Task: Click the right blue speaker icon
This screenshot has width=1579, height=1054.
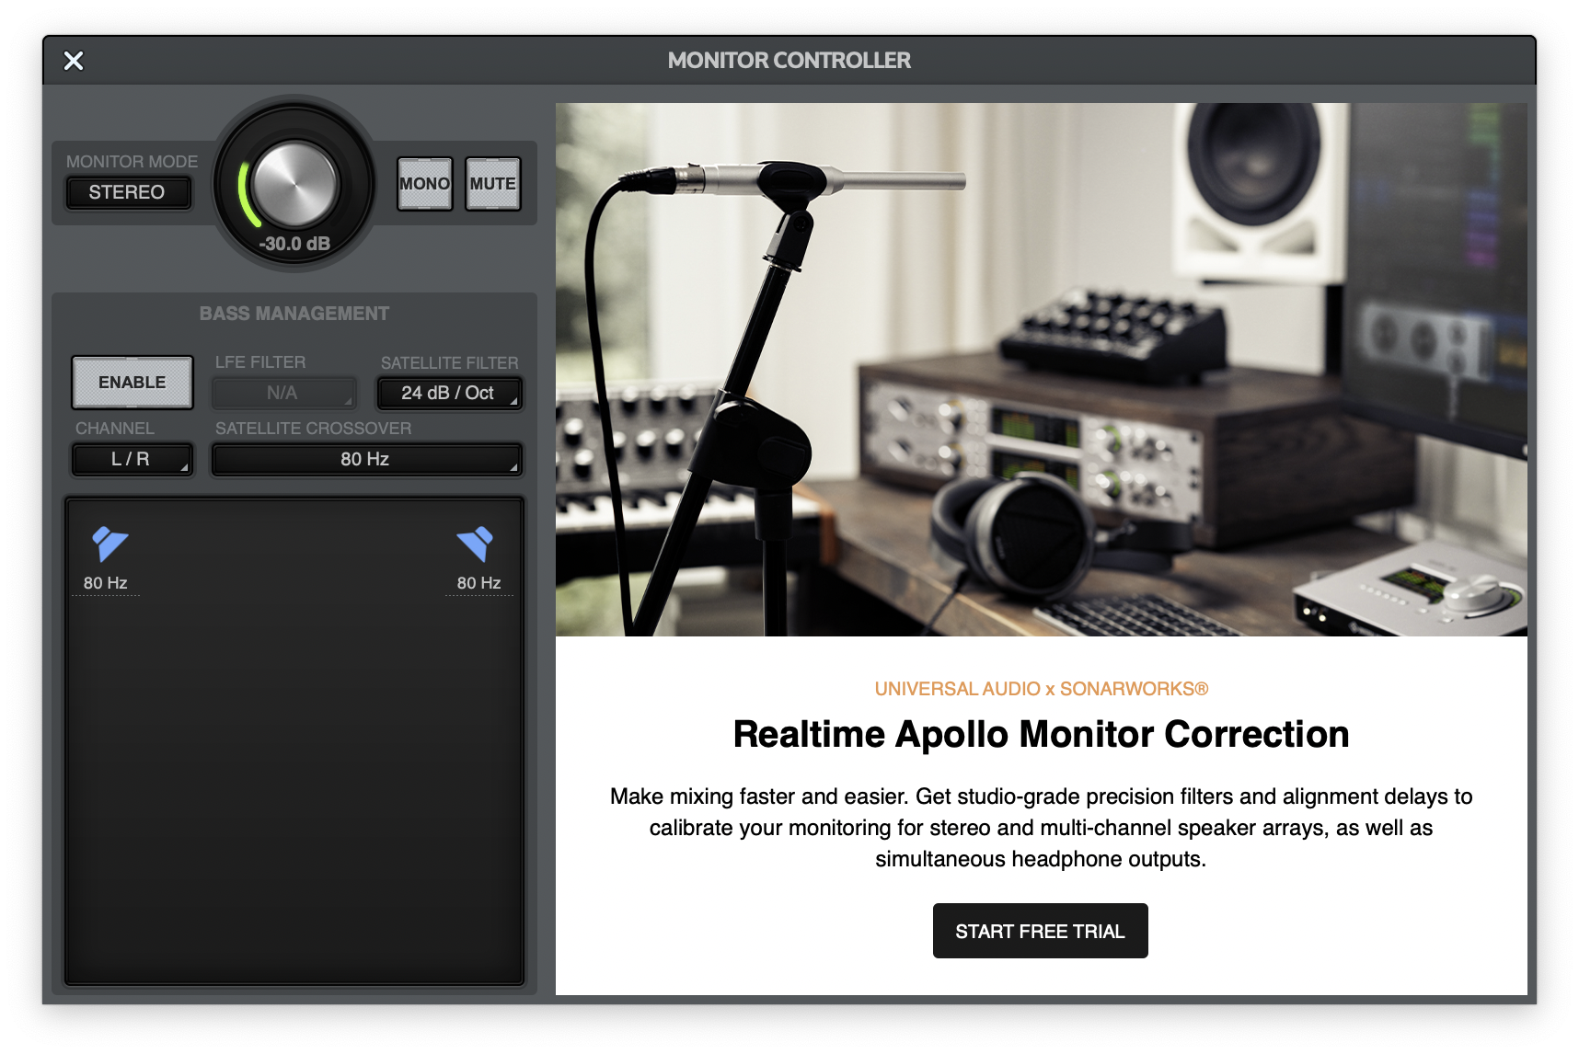Action: tap(476, 544)
